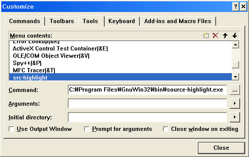The width and height of the screenshot is (249, 157).
Task: Click inside the Arguments text field
Action: tap(147, 104)
